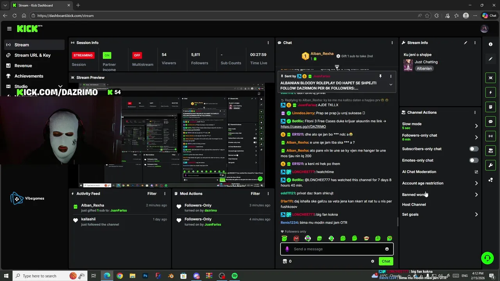Open the green support headset button
The height and width of the screenshot is (281, 500).
pos(487,258)
